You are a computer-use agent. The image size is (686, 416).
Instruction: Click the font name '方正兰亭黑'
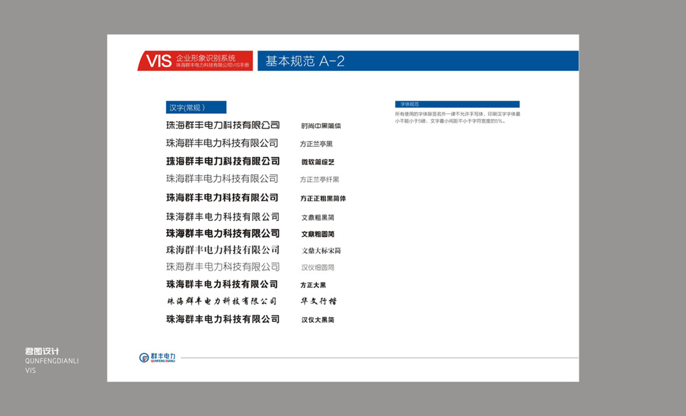point(317,144)
